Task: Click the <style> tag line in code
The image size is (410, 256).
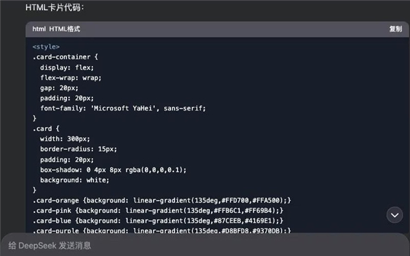Action: click(46, 46)
